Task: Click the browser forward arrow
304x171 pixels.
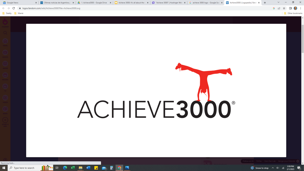Action: [x=9, y=8]
